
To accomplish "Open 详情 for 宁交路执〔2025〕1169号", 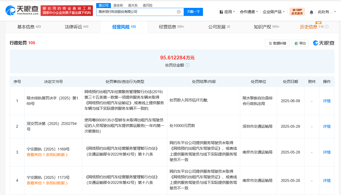I will pos(327,152).
